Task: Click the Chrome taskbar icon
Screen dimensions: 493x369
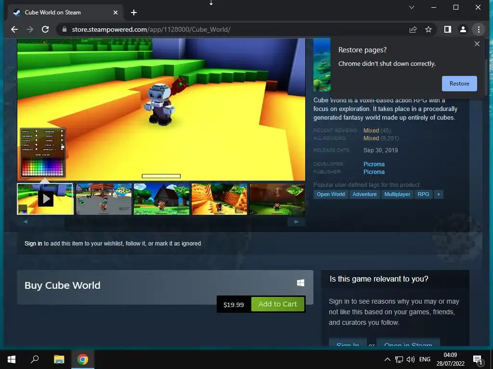Action: click(x=83, y=359)
